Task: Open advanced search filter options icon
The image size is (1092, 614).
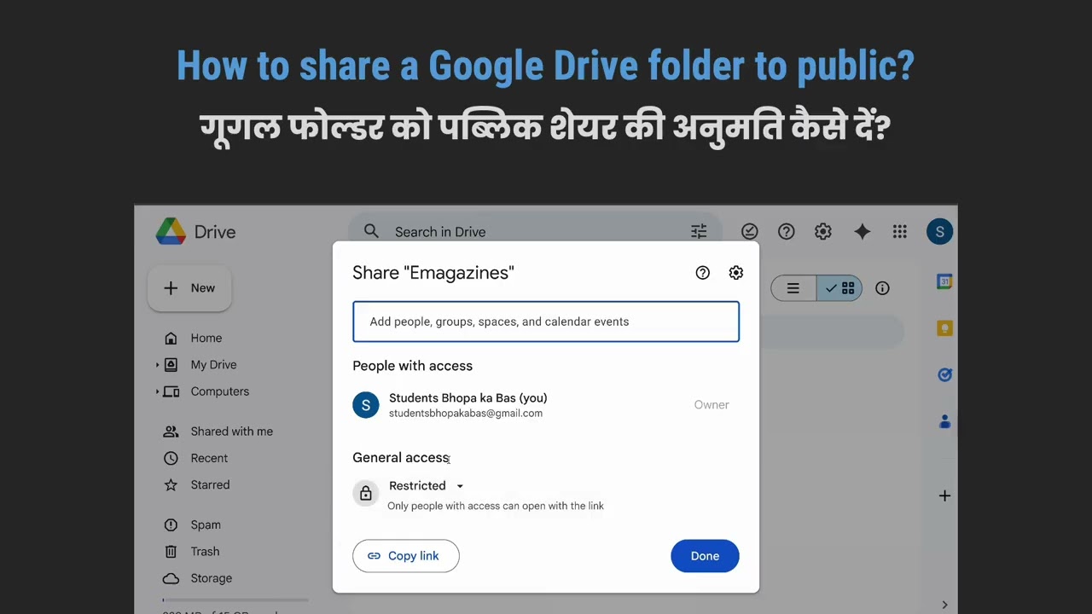Action: coord(699,231)
